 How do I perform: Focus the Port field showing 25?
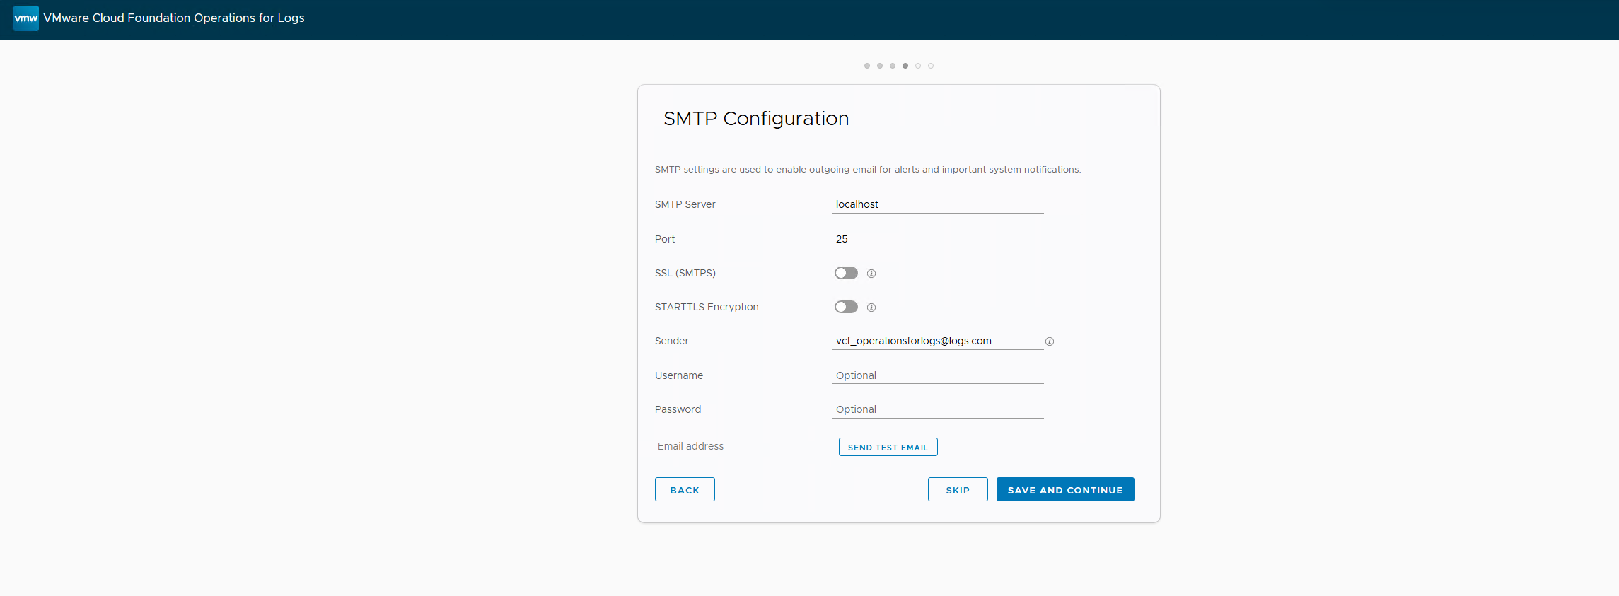click(852, 239)
